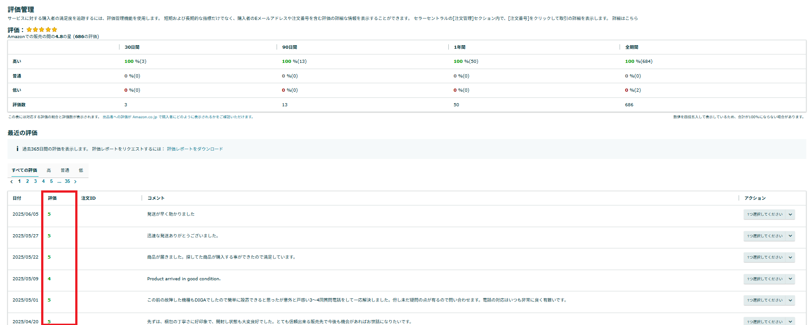Go to page 3 in pagination
The image size is (809, 325).
click(x=35, y=182)
